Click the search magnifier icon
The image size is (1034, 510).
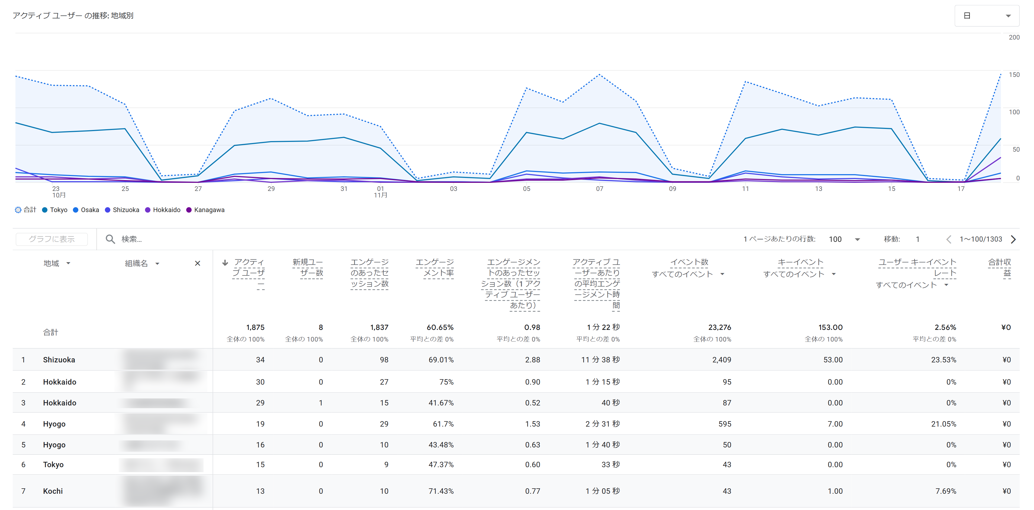click(x=110, y=239)
